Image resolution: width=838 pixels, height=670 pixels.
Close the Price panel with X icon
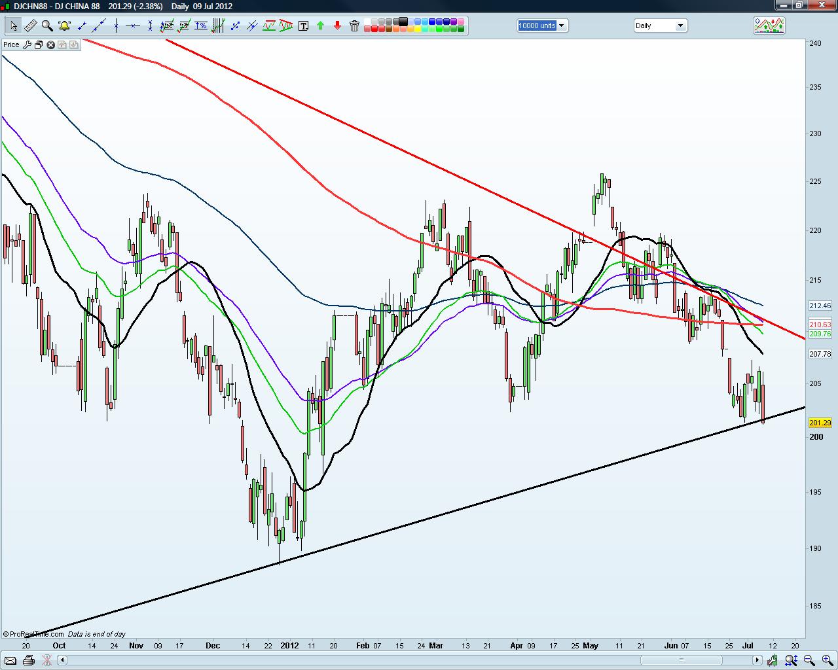point(50,44)
